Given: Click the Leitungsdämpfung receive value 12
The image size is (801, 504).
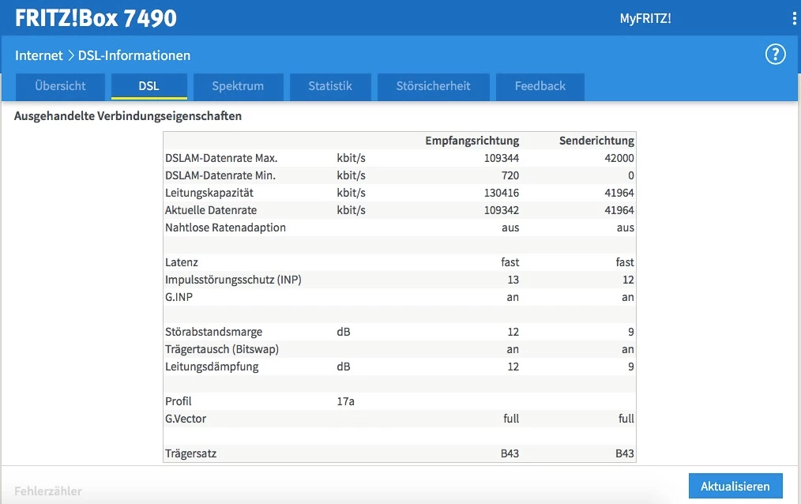Looking at the screenshot, I should click(x=513, y=367).
